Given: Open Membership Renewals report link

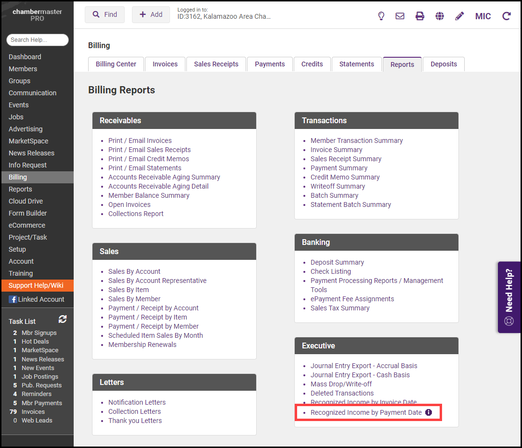Looking at the screenshot, I should point(142,345).
